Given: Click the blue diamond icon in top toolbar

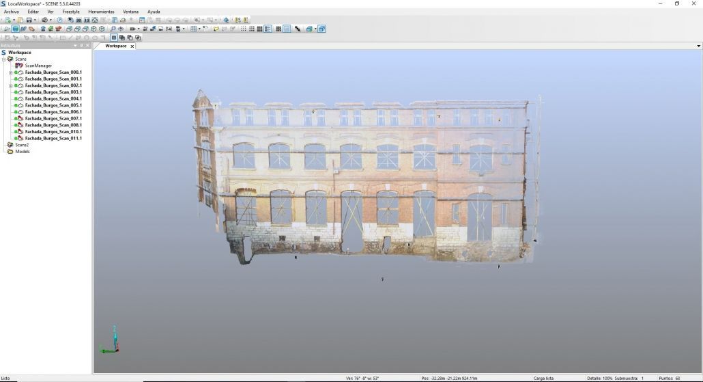Looking at the screenshot, I should pos(226,21).
